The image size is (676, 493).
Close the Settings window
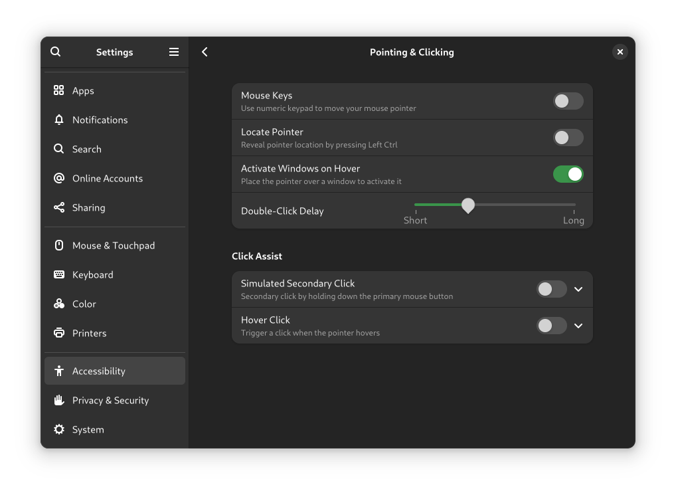click(620, 52)
